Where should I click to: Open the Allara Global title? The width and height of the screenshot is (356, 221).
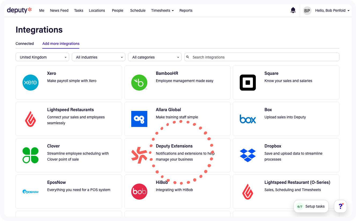tap(168, 110)
